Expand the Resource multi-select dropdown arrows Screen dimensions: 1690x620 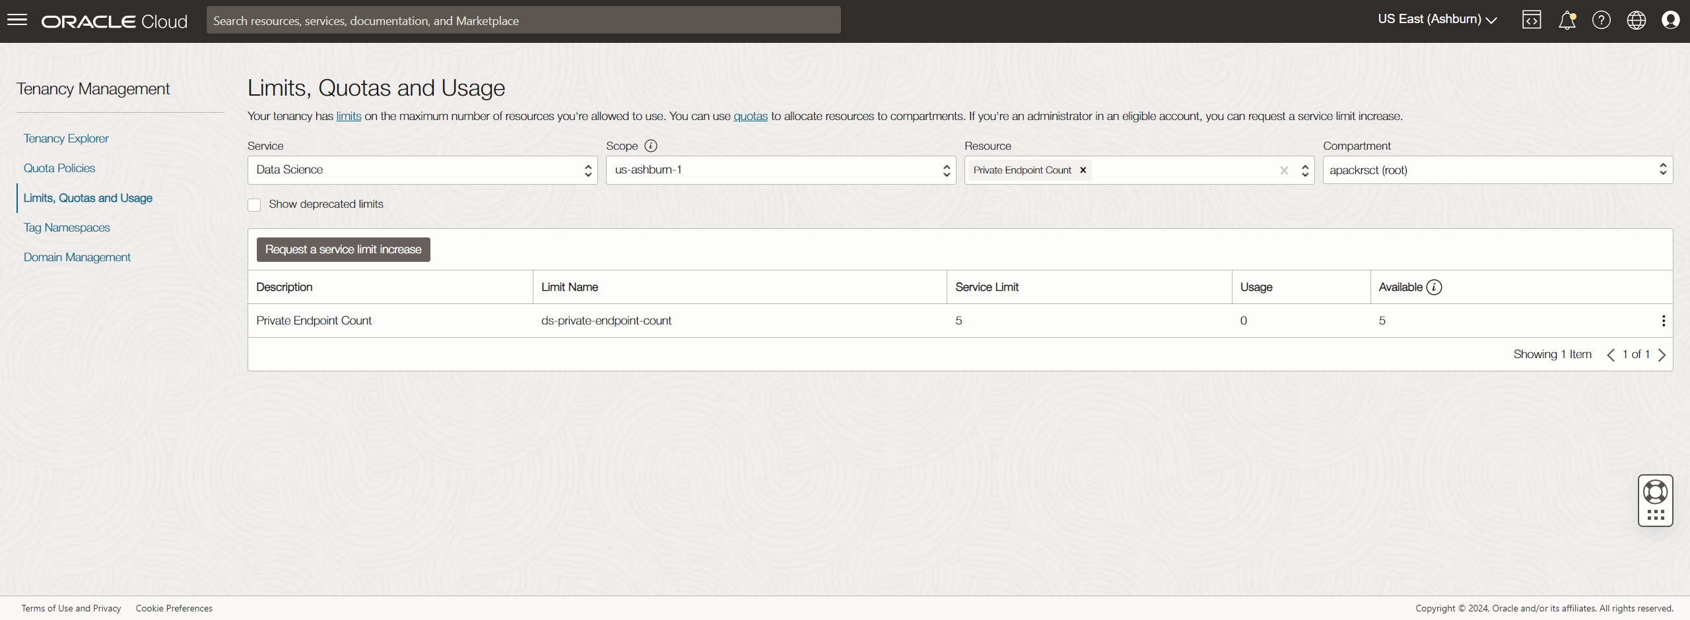[1305, 170]
